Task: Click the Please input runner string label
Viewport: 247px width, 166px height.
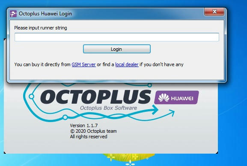Action: (41, 28)
